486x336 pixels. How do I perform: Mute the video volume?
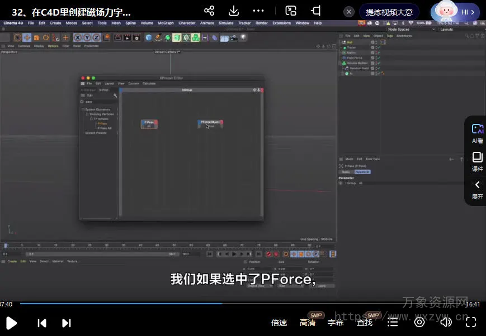[x=446, y=322]
